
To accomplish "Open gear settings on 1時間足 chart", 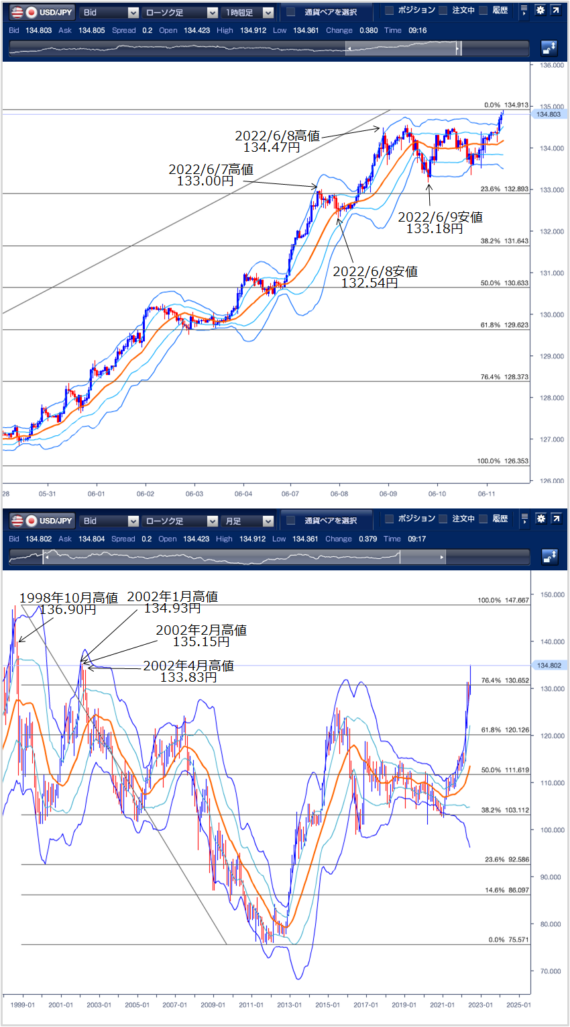I will tap(540, 11).
